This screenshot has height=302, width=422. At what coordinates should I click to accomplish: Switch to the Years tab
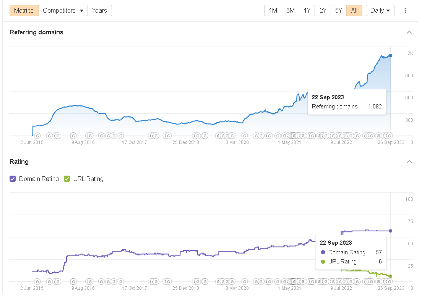point(99,11)
